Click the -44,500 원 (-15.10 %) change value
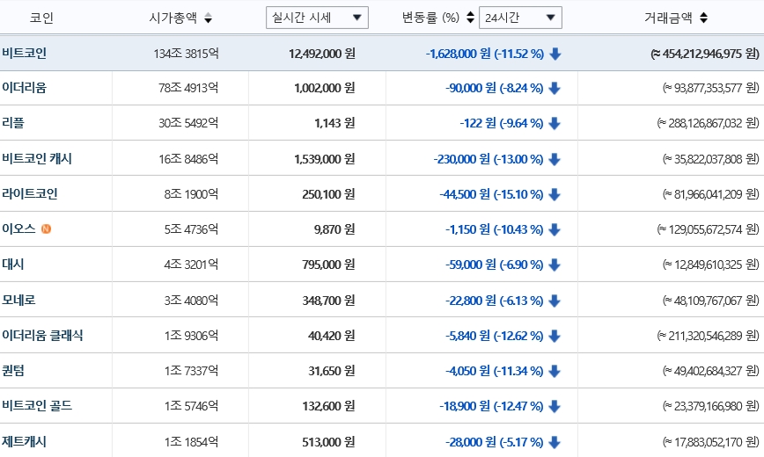Screen dimensions: 764x457 point(492,195)
